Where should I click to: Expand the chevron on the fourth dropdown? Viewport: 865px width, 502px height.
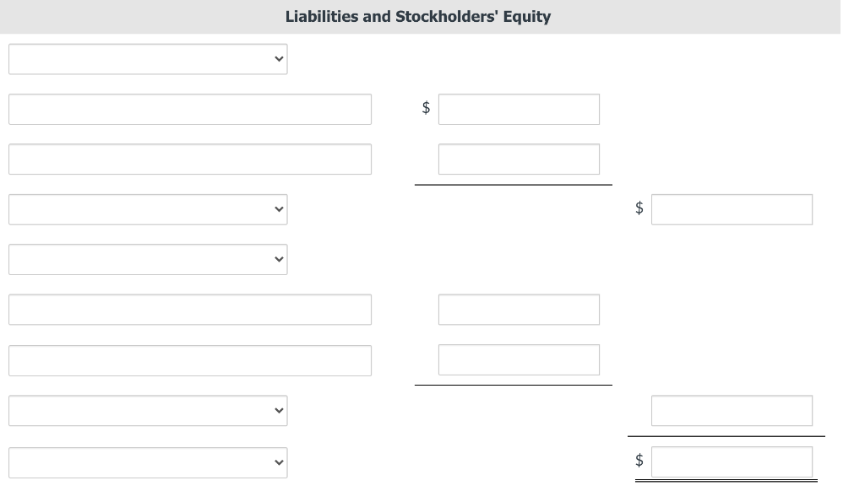(x=279, y=411)
